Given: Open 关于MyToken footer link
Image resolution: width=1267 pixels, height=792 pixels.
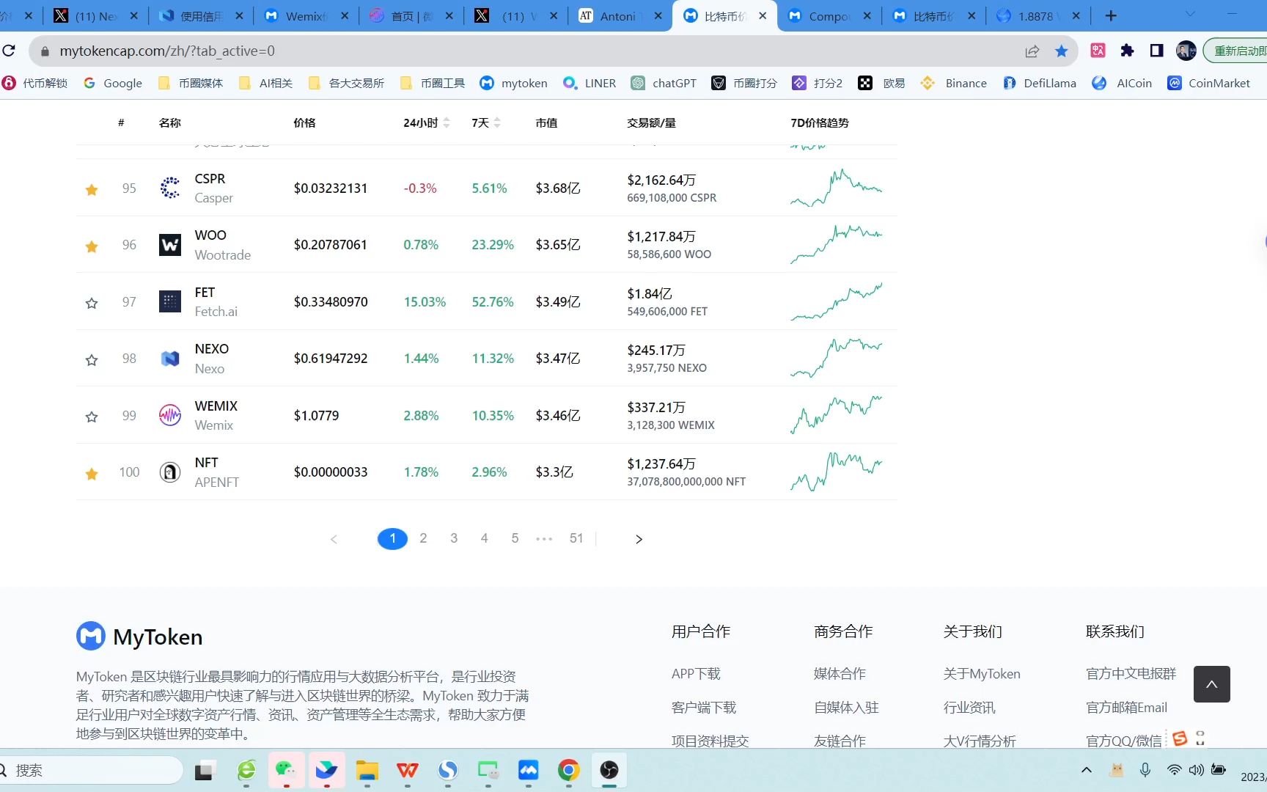Looking at the screenshot, I should click(982, 673).
